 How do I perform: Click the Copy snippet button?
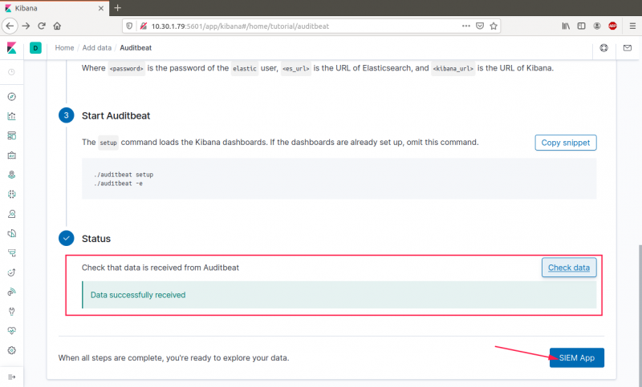[x=566, y=143]
